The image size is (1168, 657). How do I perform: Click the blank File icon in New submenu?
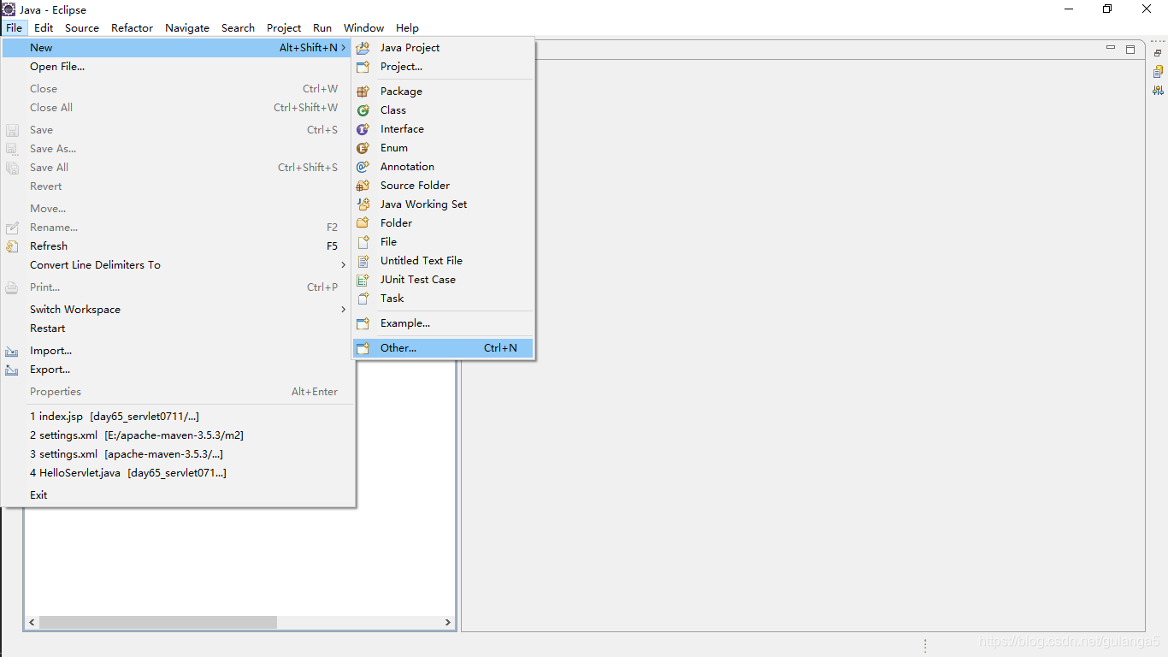click(363, 242)
